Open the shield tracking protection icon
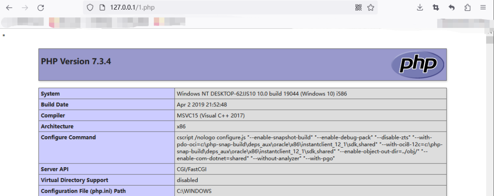494x196 pixels. pyautogui.click(x=90, y=8)
